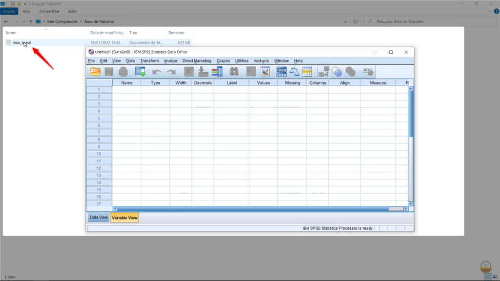Open the Customize Quick Access Toolbar dropdown
Screen dimensions: 500x281
25,4
